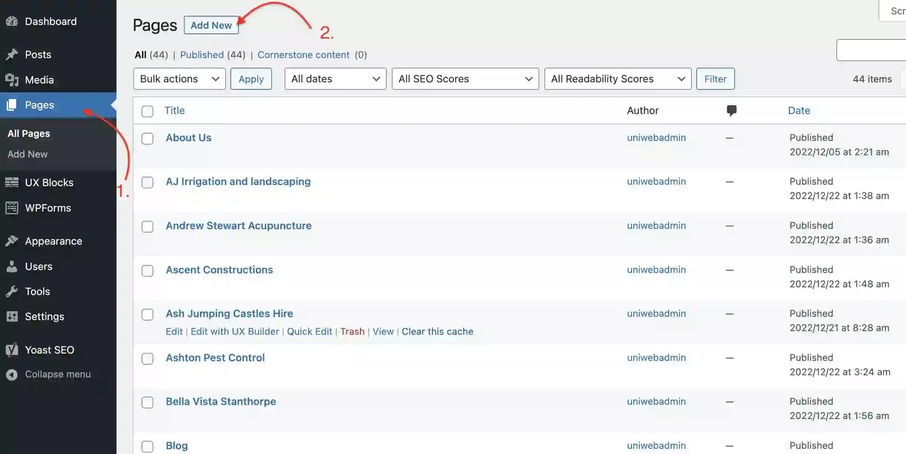The image size is (906, 454).
Task: Open the WPForms menu item
Action: point(48,208)
